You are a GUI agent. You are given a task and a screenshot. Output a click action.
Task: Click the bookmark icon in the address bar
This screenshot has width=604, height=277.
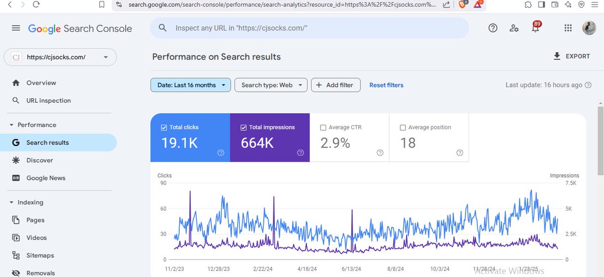pos(102,5)
